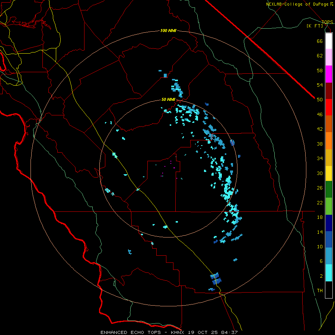Image resolution: width=335 pixels, height=335 pixels.
Task: Click the 10 value on the legend
Action: (320, 247)
